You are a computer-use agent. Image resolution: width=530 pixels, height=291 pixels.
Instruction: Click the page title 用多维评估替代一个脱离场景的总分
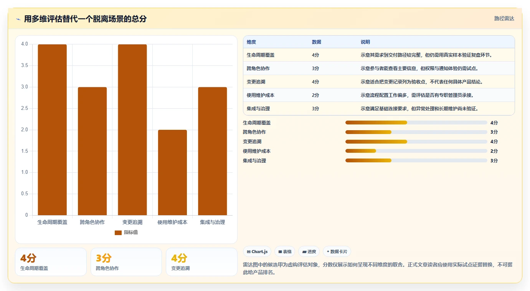(x=85, y=19)
